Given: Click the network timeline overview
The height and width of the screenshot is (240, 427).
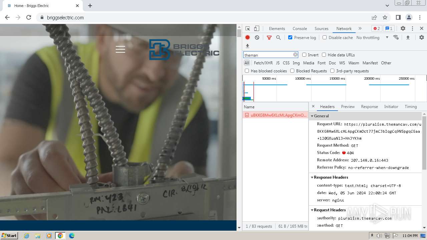Looking at the screenshot, I should pyautogui.click(x=334, y=88).
